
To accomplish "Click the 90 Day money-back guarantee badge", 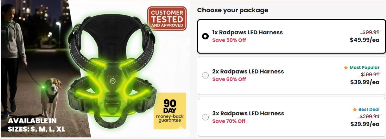I will [x=170, y=111].
